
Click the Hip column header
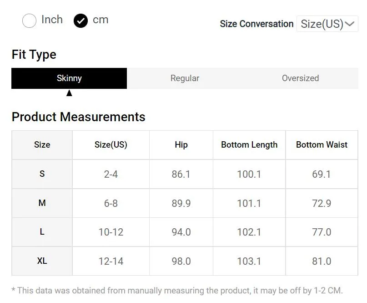pyautogui.click(x=181, y=145)
